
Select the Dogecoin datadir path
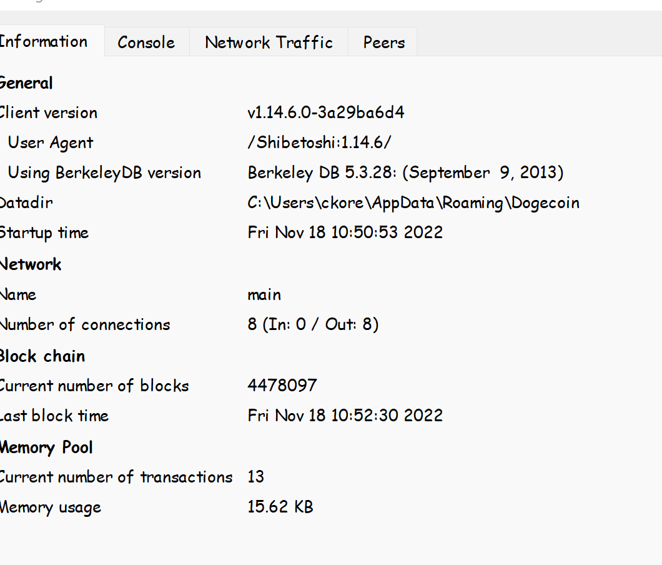point(413,202)
